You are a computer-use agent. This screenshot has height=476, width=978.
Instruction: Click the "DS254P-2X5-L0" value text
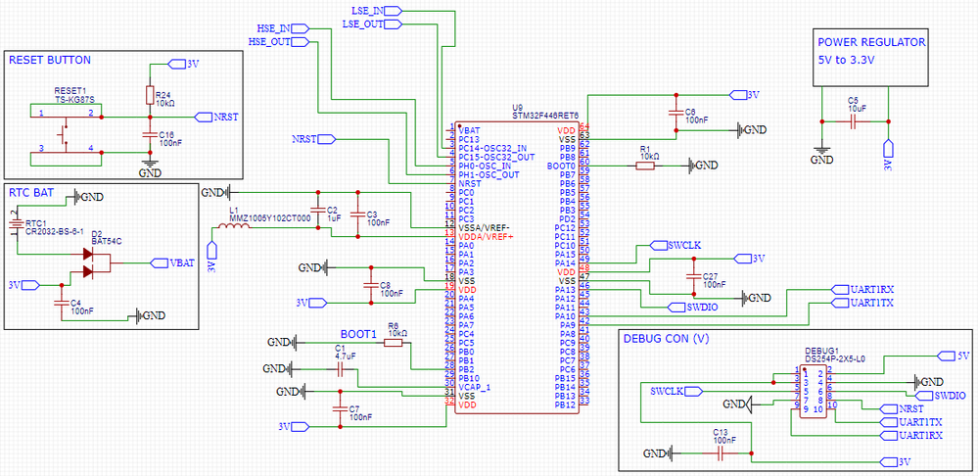point(834,358)
